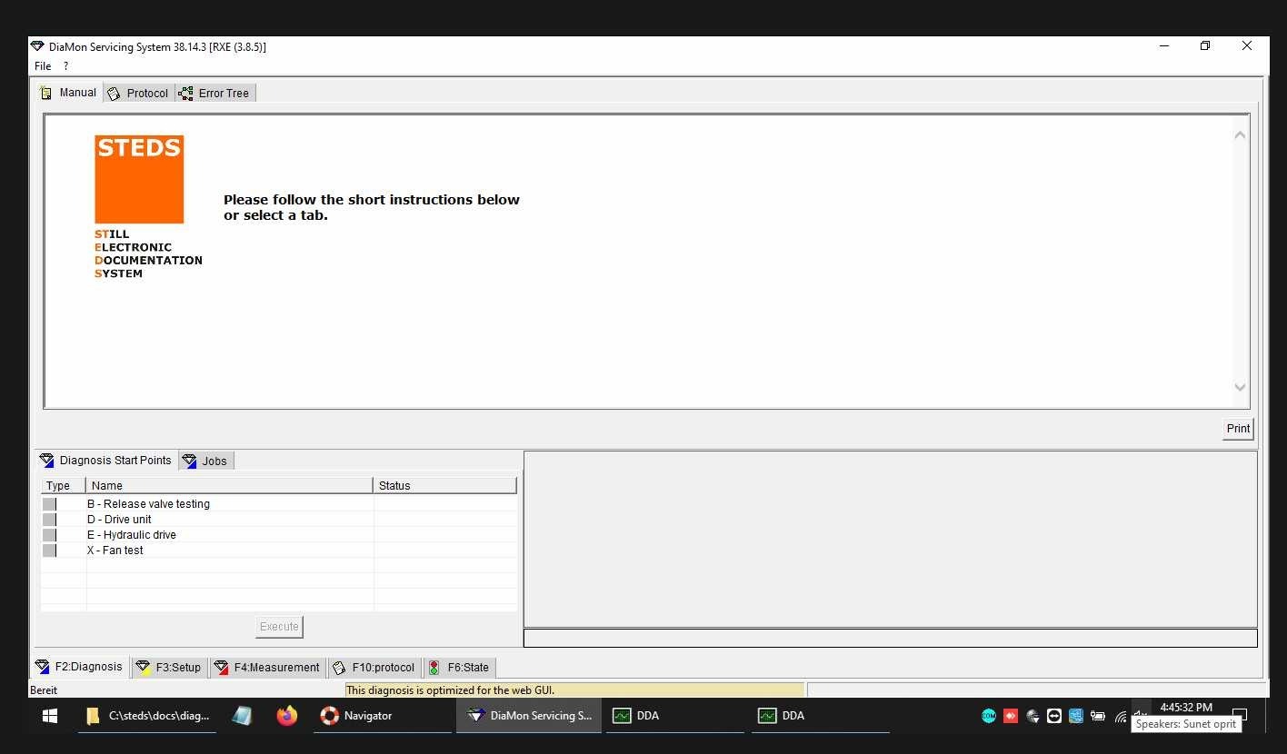Viewport: 1287px width, 754px height.
Task: Click the Windows Start button
Action: click(50, 716)
